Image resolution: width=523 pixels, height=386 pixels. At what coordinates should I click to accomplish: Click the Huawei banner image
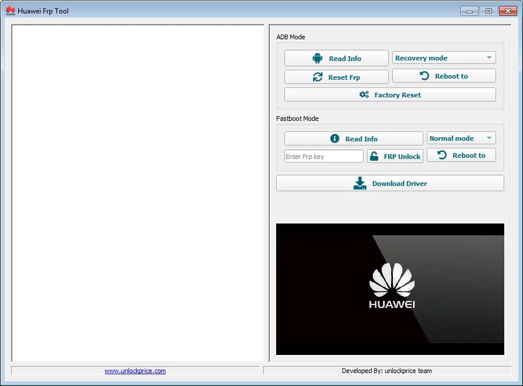390,289
